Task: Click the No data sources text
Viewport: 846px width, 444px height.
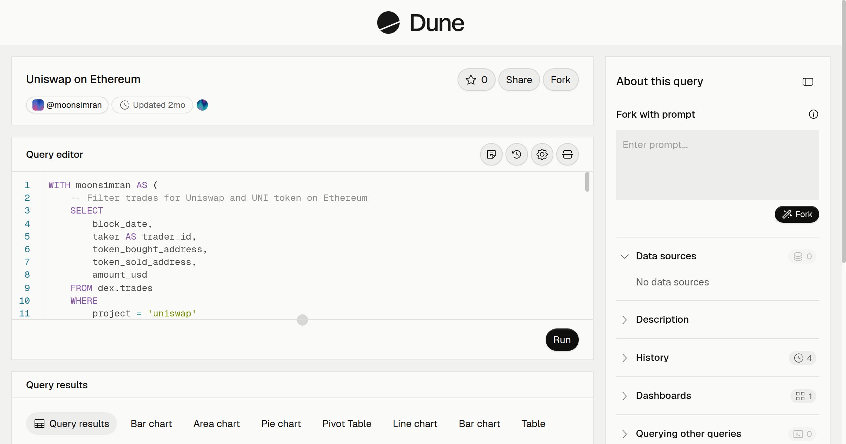Action: (672, 282)
